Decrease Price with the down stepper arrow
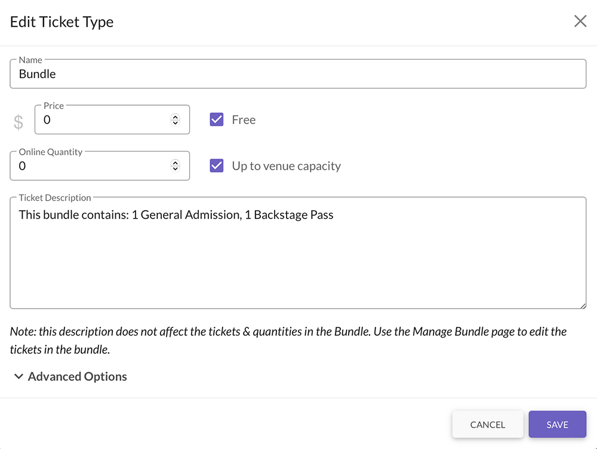 coord(175,122)
